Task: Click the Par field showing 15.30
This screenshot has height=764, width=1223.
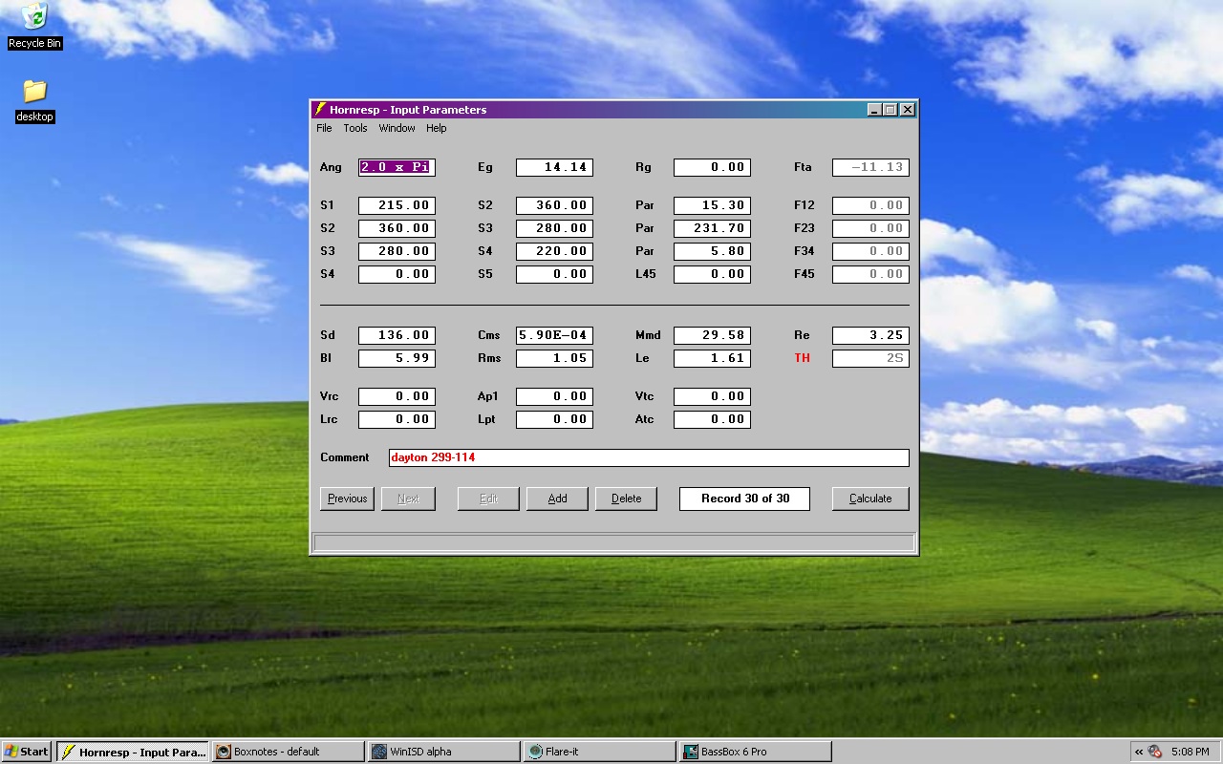Action: coord(712,205)
